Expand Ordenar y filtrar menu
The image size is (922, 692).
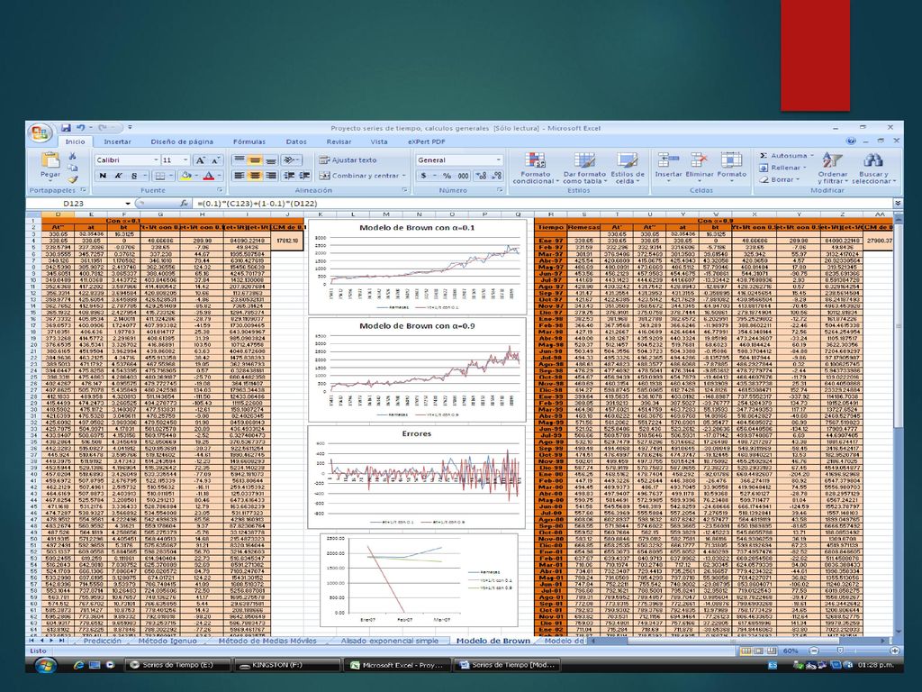pyautogui.click(x=832, y=168)
